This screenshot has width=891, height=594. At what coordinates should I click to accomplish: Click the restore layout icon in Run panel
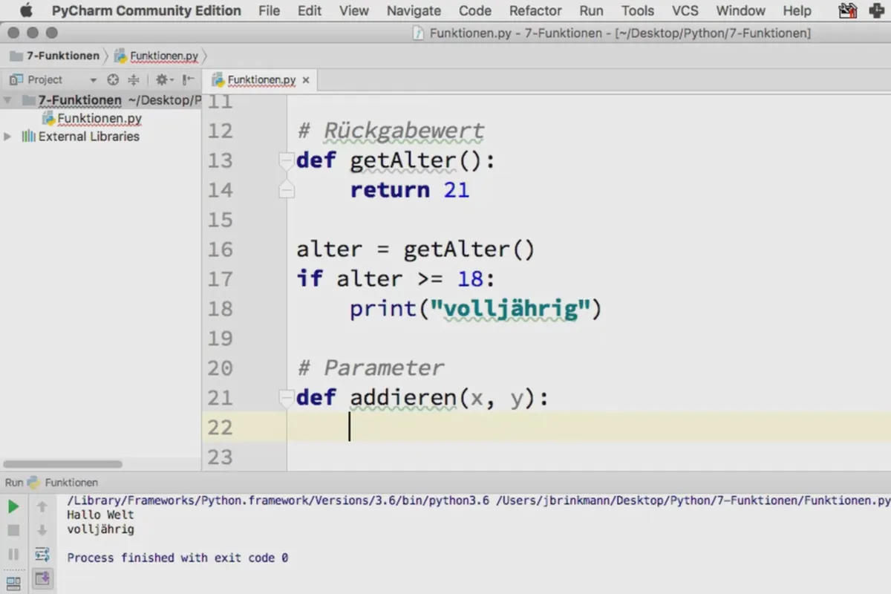click(x=13, y=582)
